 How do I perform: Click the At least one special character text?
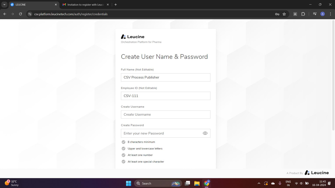click(x=146, y=162)
